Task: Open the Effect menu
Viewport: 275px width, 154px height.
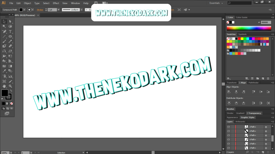Action: [56, 3]
